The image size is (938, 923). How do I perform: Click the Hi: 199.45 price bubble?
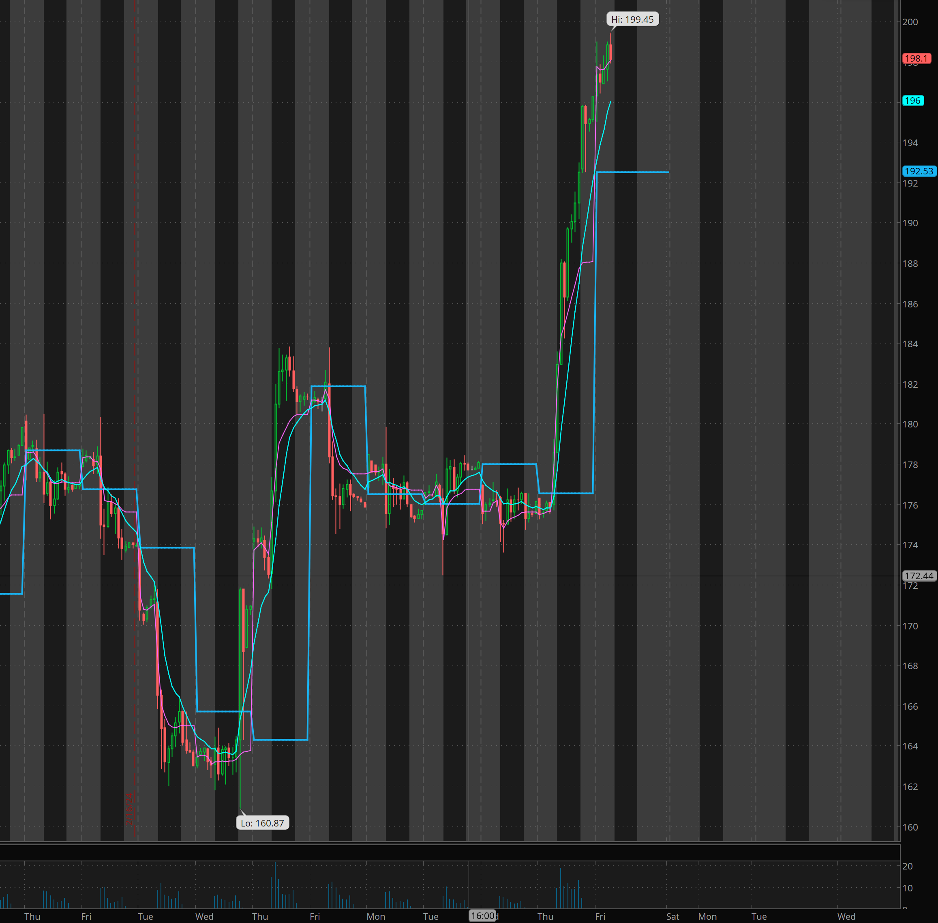pos(632,19)
